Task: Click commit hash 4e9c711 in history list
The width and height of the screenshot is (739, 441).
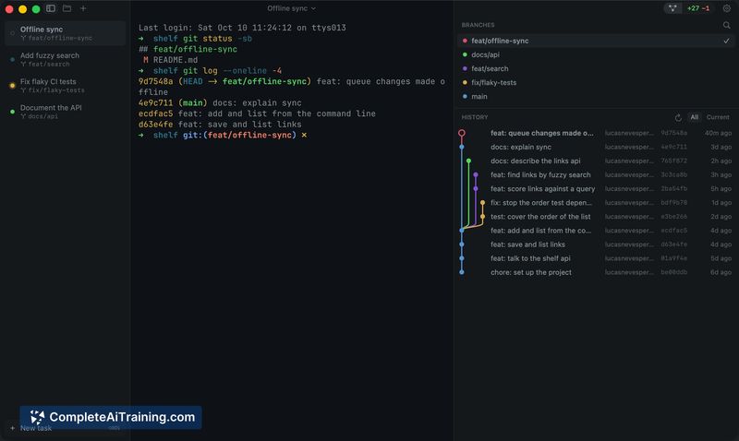Action: (674, 147)
